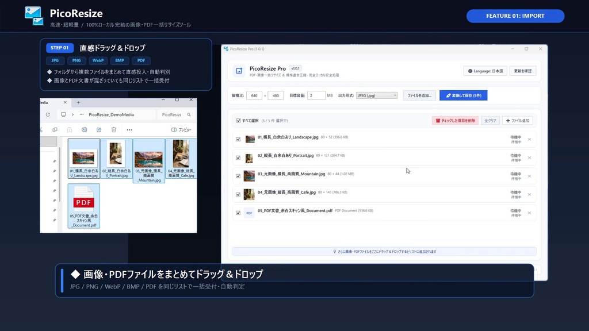The width and height of the screenshot is (589, 331).
Task: Select the 05_PDF文書 Document.pdf file in Explorer
Action: [x=84, y=206]
